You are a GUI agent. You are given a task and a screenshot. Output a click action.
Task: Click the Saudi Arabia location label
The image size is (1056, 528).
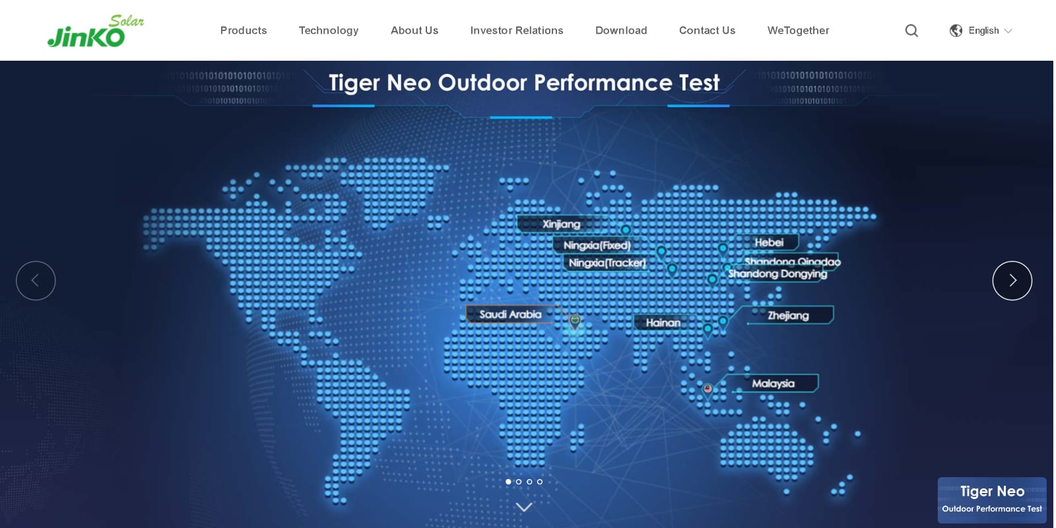tap(510, 314)
